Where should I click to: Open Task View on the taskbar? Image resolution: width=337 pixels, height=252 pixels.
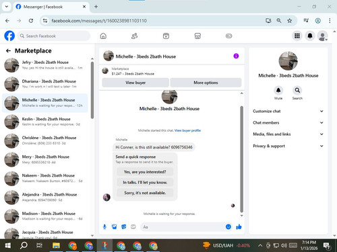click(x=40, y=245)
